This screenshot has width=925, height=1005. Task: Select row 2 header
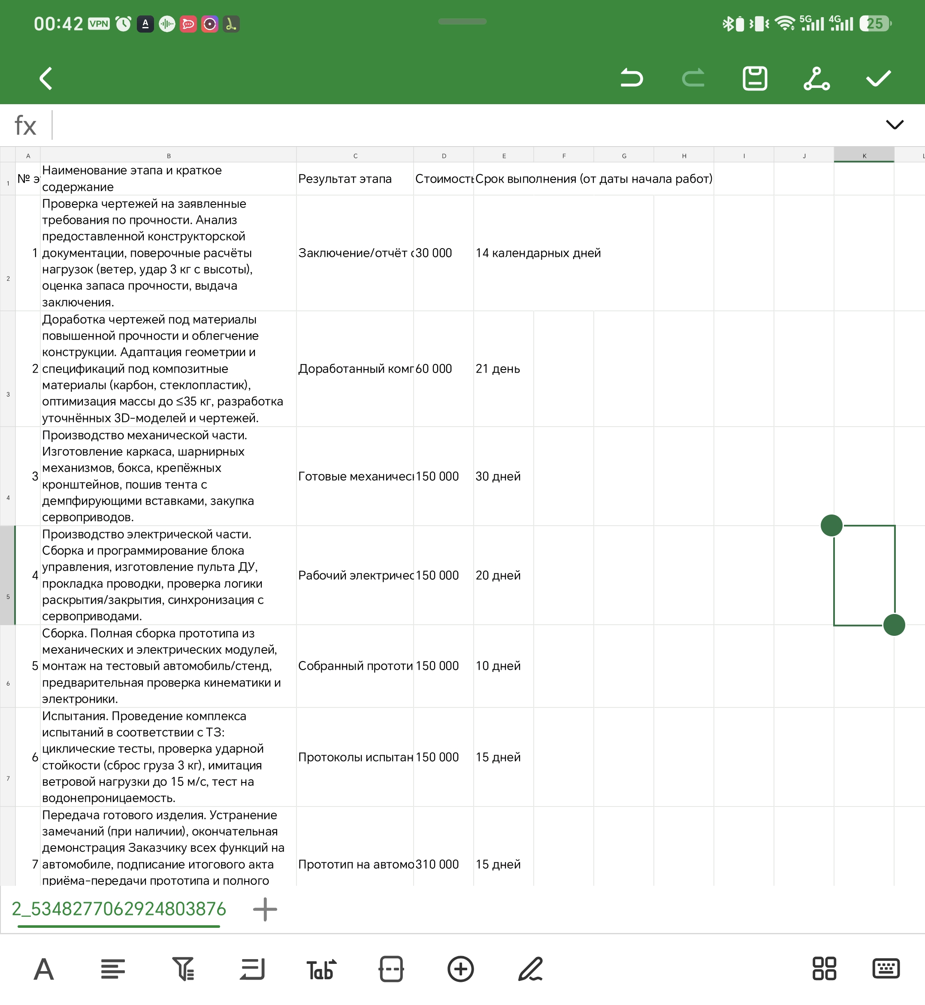click(x=8, y=253)
